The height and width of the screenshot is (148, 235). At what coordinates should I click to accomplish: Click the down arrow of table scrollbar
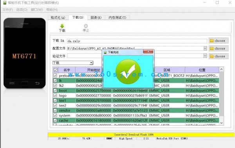point(222,123)
